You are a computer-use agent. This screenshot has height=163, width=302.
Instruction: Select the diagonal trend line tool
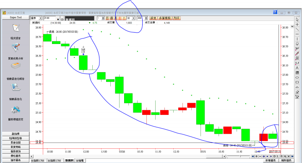click(297, 29)
